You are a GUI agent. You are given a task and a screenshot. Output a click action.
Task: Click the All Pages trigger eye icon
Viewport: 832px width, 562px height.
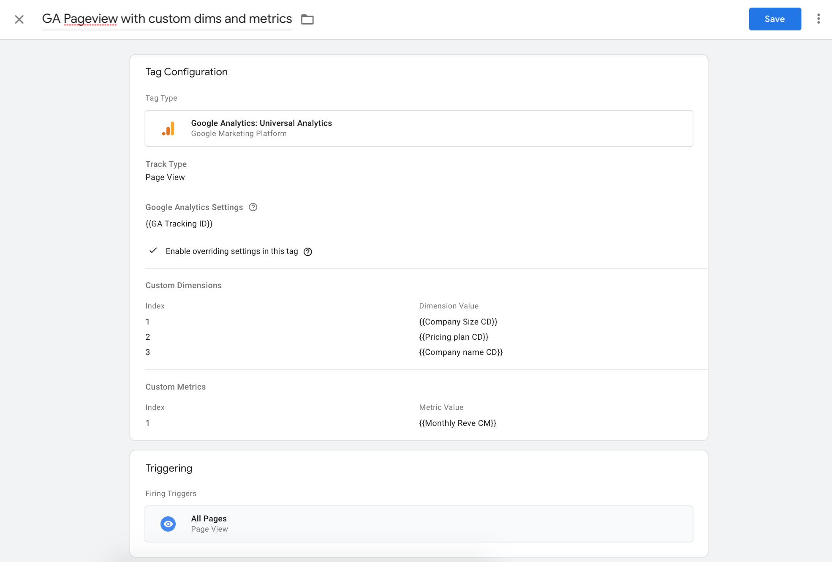168,524
